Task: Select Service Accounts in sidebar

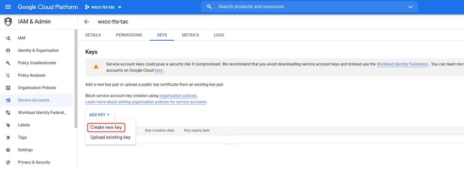Action: coord(36,100)
